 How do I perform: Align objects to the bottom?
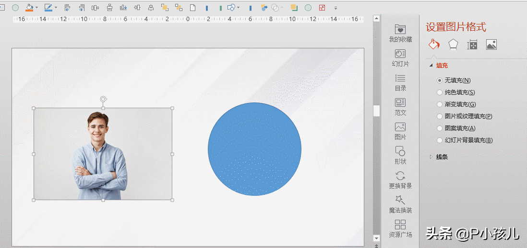(x=123, y=7)
